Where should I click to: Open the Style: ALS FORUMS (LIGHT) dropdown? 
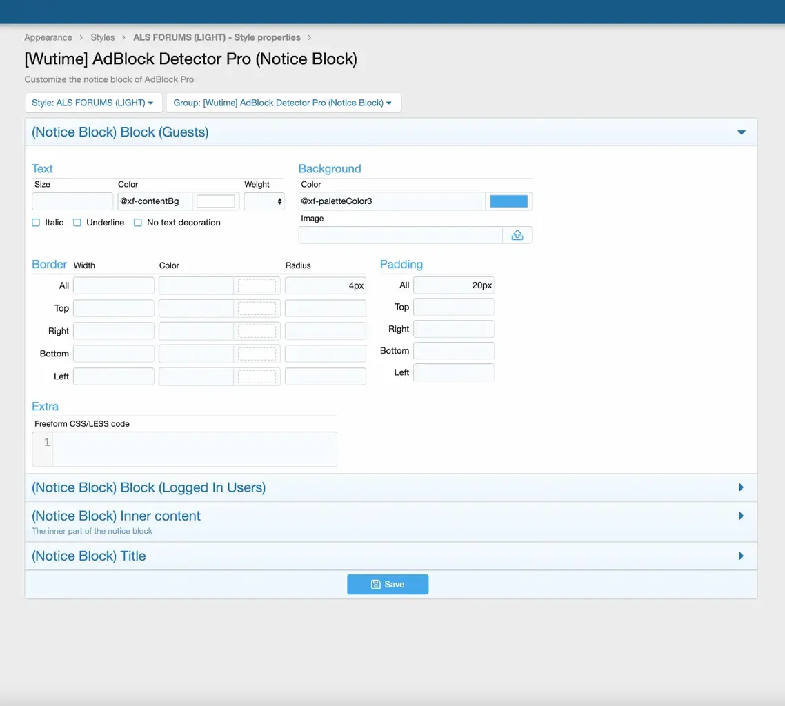click(x=93, y=103)
